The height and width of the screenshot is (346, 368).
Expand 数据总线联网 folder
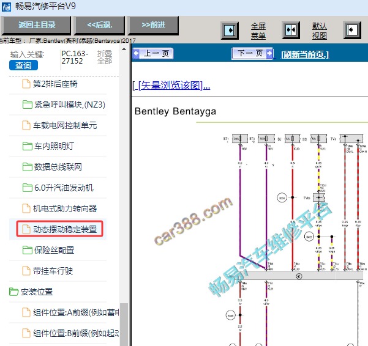pos(58,167)
